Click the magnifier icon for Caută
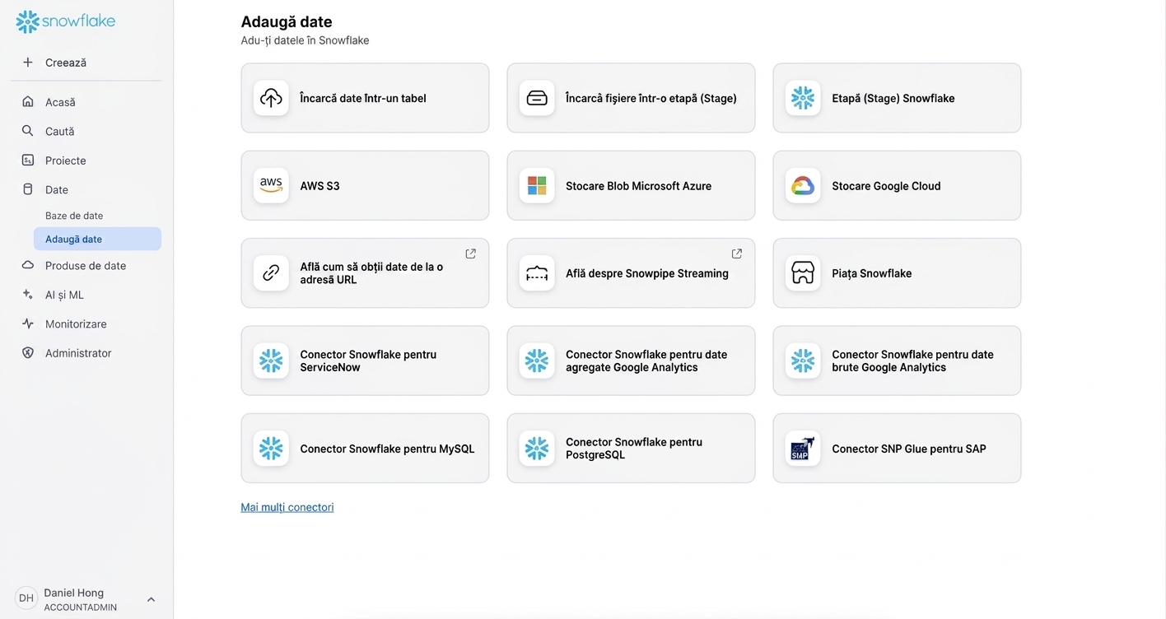This screenshot has width=1166, height=619. tap(28, 131)
